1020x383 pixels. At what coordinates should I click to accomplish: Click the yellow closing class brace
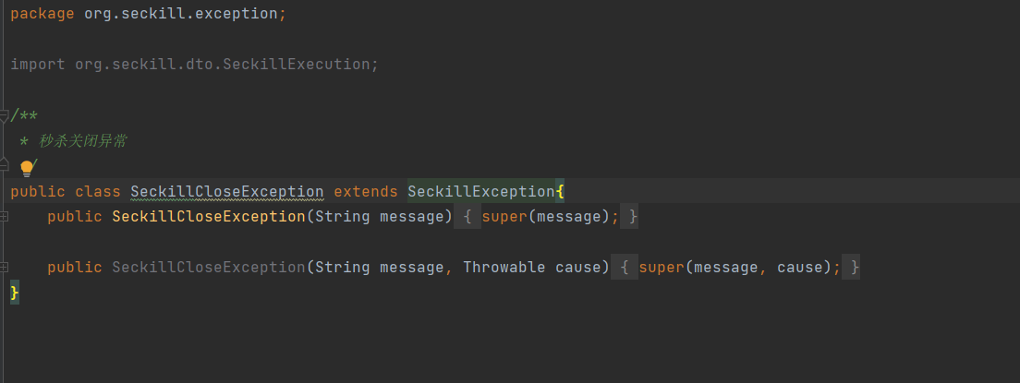coord(14,293)
